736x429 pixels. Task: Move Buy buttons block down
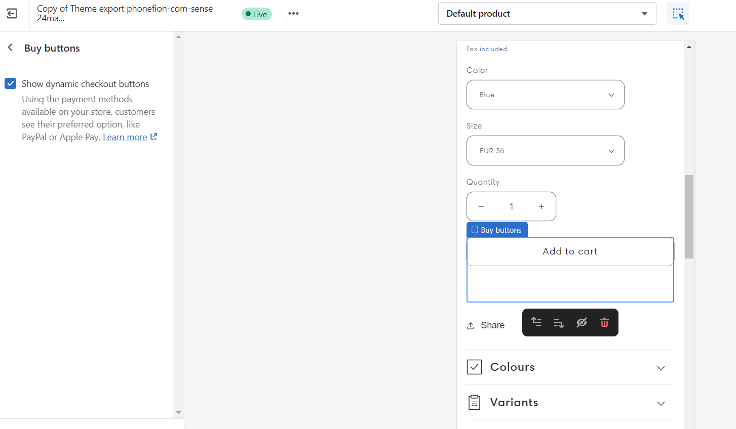pyautogui.click(x=559, y=322)
